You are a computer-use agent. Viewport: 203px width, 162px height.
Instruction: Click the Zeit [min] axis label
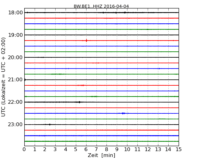tap(101, 155)
